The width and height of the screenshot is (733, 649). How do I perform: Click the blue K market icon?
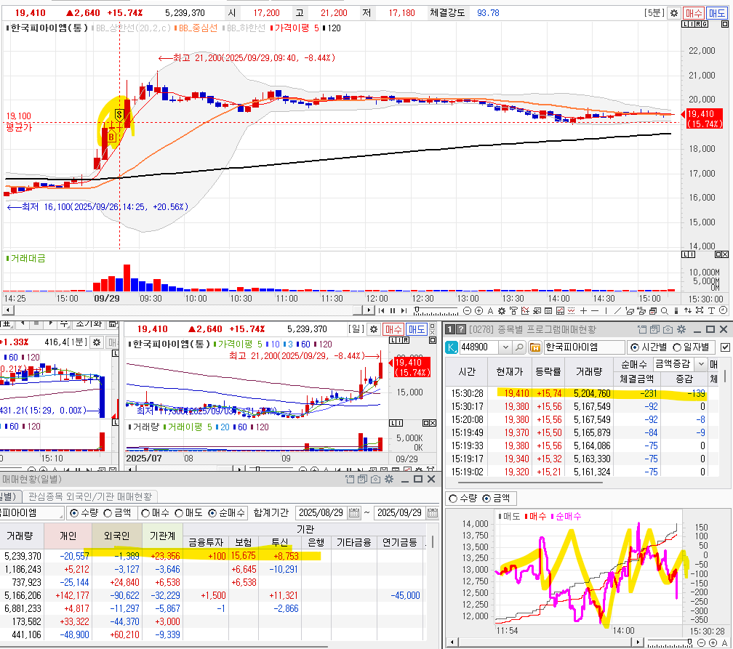pyautogui.click(x=452, y=347)
